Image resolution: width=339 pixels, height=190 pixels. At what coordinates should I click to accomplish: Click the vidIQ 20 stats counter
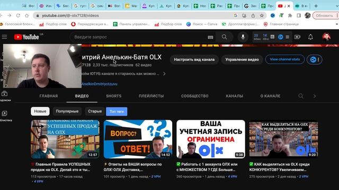(x=257, y=37)
